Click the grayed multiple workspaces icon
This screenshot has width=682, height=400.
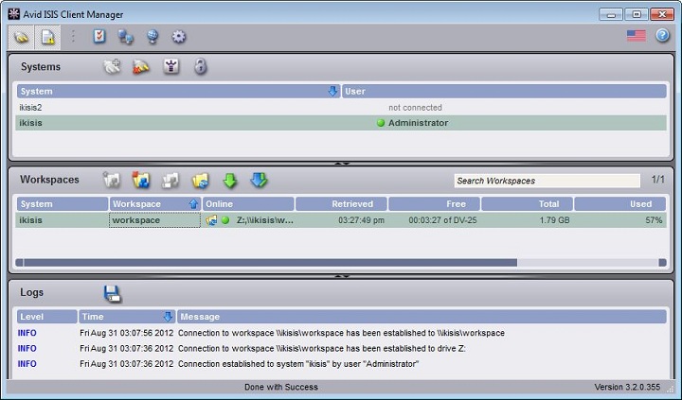170,181
